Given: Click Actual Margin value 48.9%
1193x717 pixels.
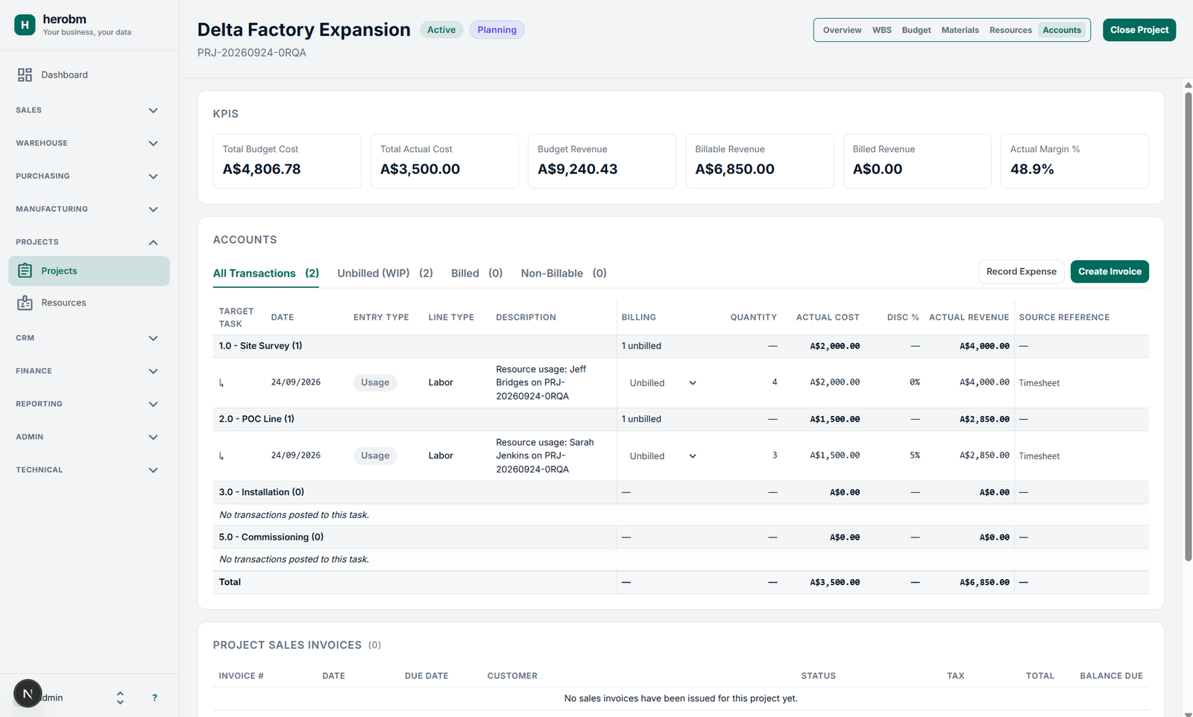Looking at the screenshot, I should pyautogui.click(x=1032, y=169).
